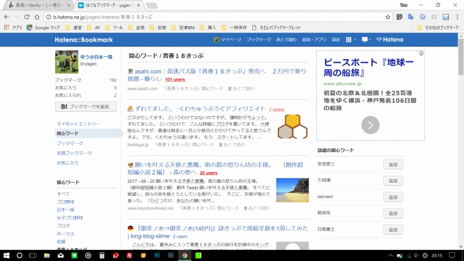Viewport: 464px width, 261px height.
Task: Open the ずれてました。 article title
Action: click(x=200, y=108)
